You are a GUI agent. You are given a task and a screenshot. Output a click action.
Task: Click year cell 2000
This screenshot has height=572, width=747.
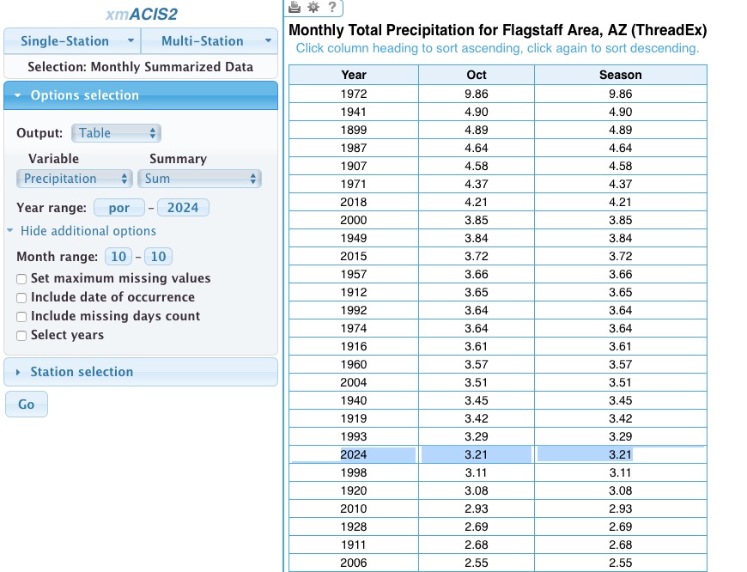click(x=354, y=220)
